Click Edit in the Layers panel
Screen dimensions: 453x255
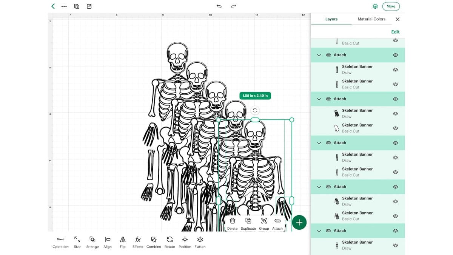(395, 32)
